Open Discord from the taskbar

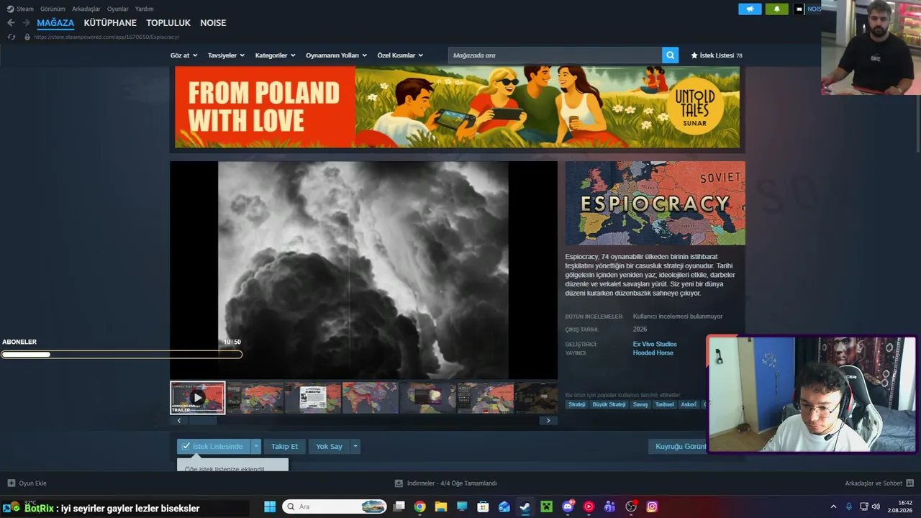568,506
